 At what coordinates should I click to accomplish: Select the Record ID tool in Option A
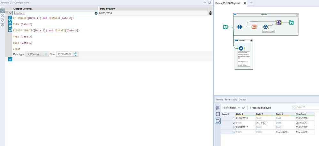(x=240, y=27)
